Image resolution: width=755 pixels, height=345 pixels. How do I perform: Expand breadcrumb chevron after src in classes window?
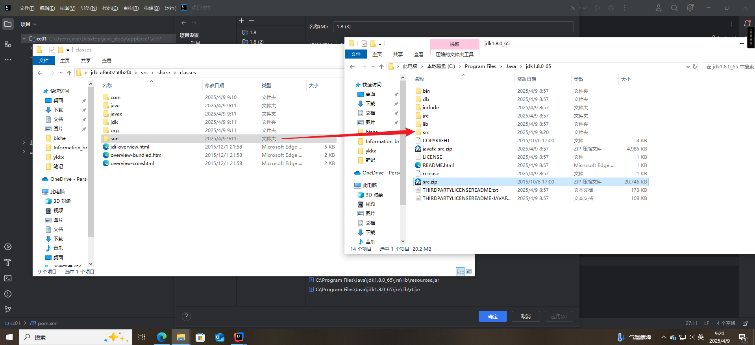pos(153,73)
